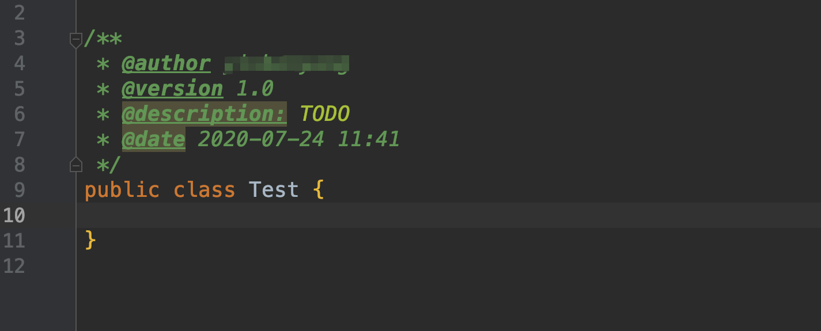The width and height of the screenshot is (821, 331).
Task: Click line number 10 in the gutter
Action: 14,215
